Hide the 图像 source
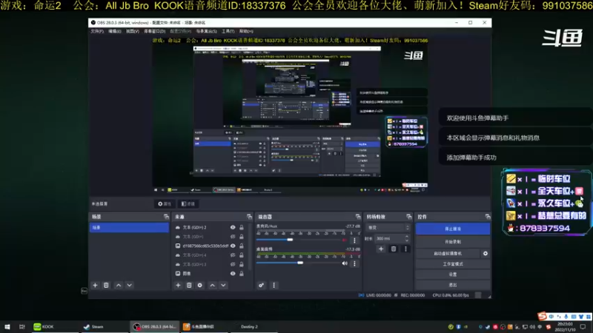 click(x=233, y=273)
